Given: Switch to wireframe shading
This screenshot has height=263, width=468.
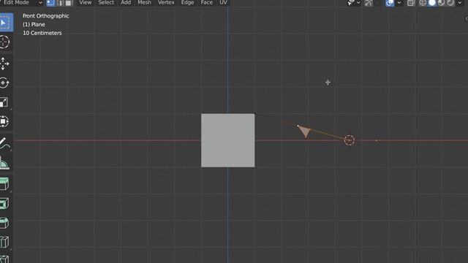Looking at the screenshot, I should coord(423,3).
